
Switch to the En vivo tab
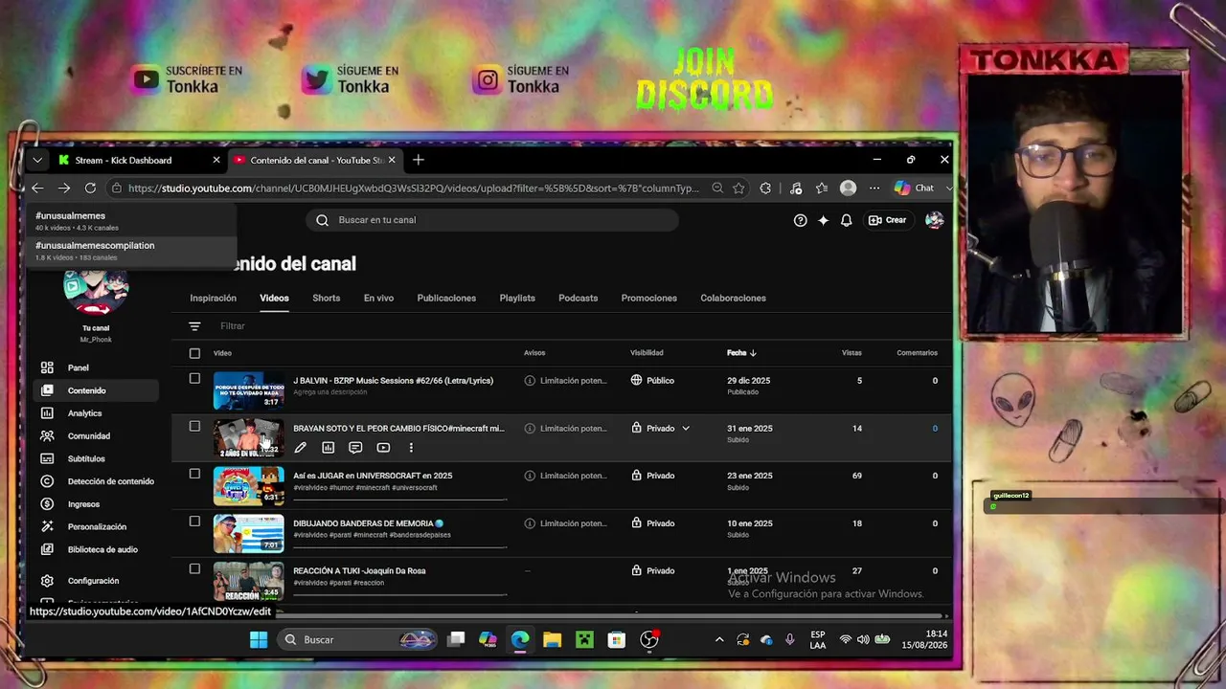[378, 298]
